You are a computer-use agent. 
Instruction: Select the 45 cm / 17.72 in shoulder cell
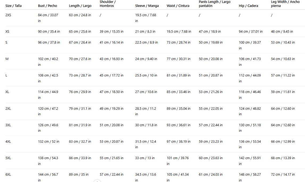pyautogui.click(x=111, y=75)
